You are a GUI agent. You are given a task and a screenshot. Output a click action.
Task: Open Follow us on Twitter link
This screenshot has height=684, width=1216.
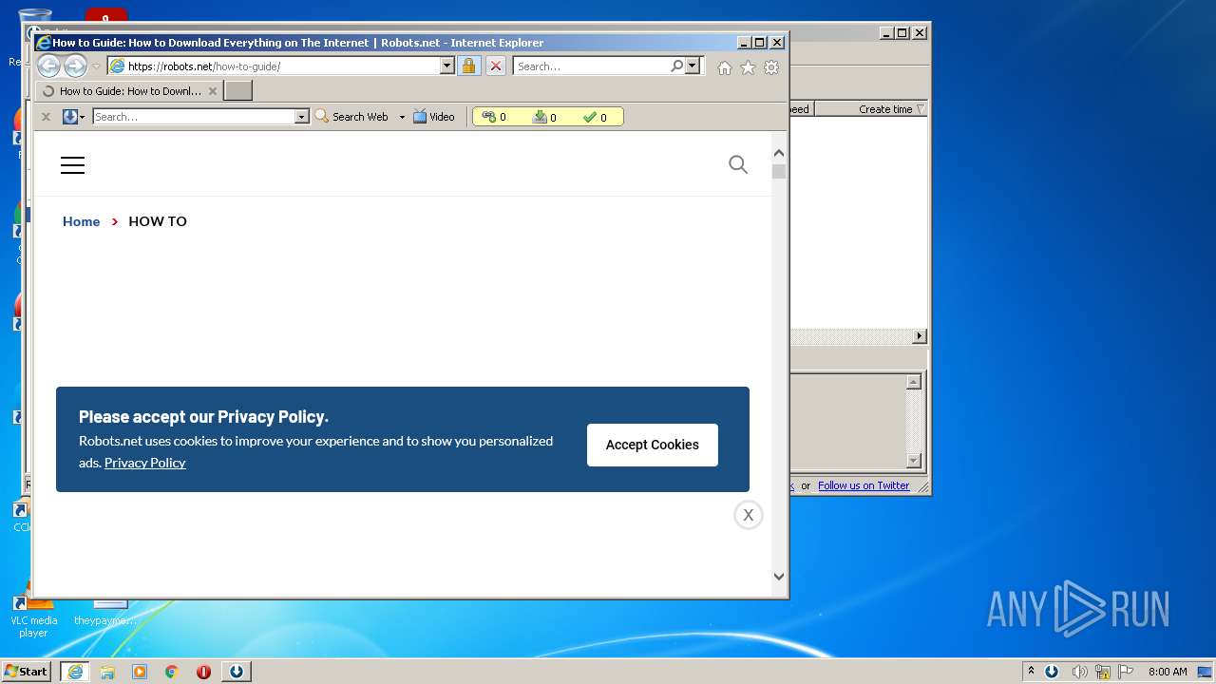[x=864, y=485]
